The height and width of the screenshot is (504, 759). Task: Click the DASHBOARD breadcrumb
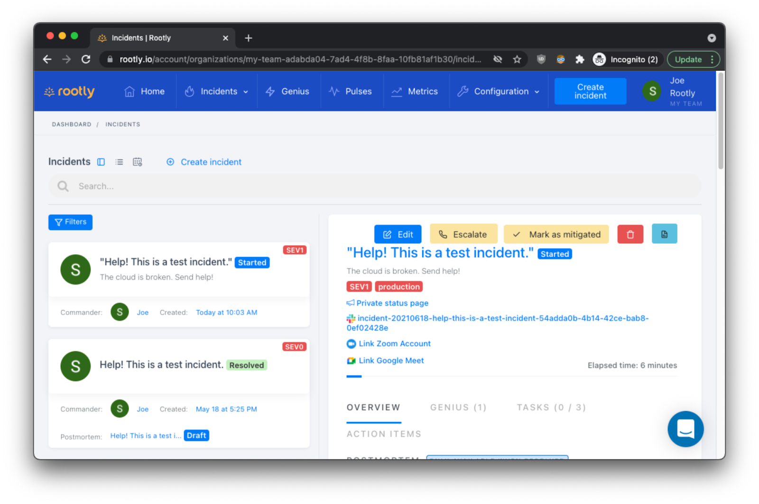point(72,124)
